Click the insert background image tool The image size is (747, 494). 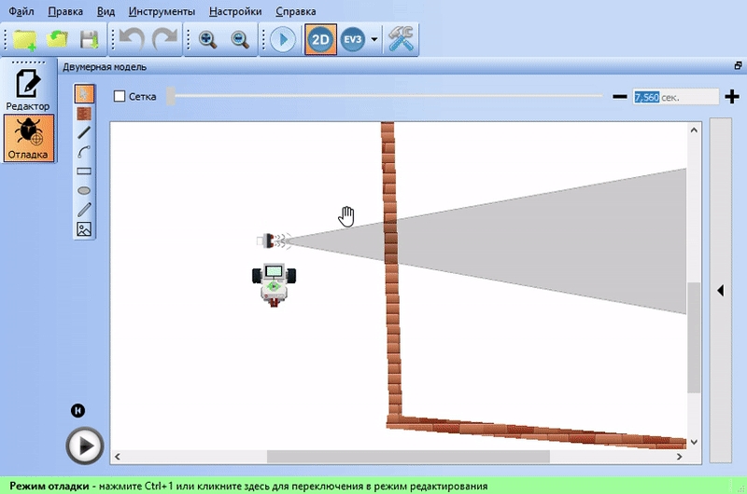(84, 228)
